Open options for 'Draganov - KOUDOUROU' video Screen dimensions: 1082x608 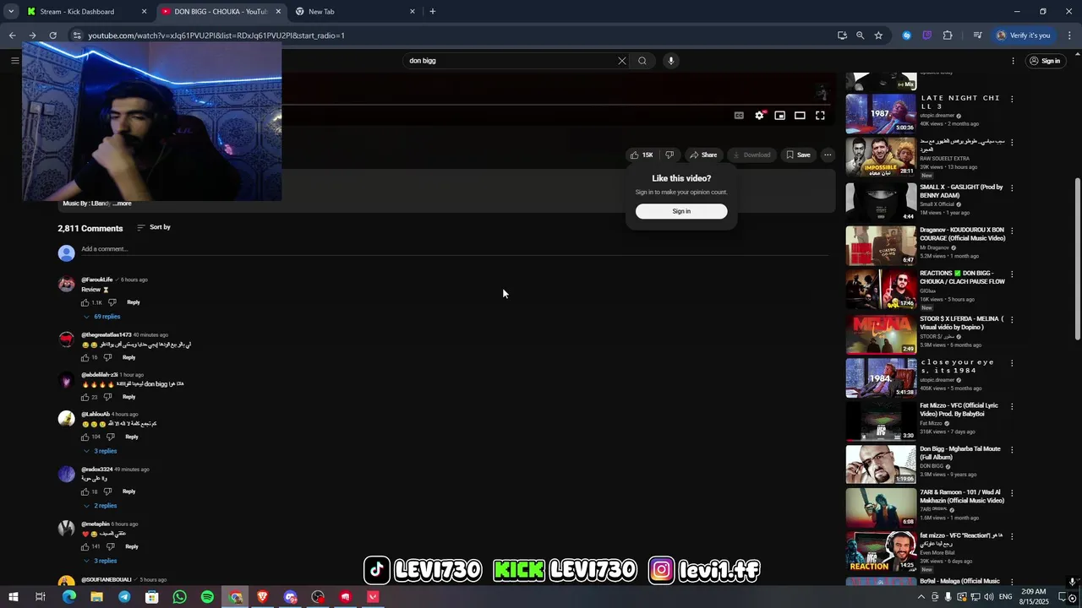click(x=1012, y=231)
